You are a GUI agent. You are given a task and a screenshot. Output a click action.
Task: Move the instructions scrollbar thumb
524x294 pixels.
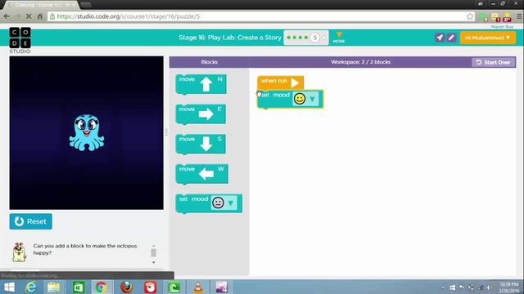pyautogui.click(x=153, y=252)
